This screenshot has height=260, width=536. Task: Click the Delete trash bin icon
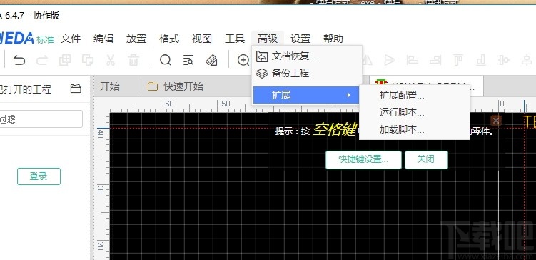coord(133,61)
